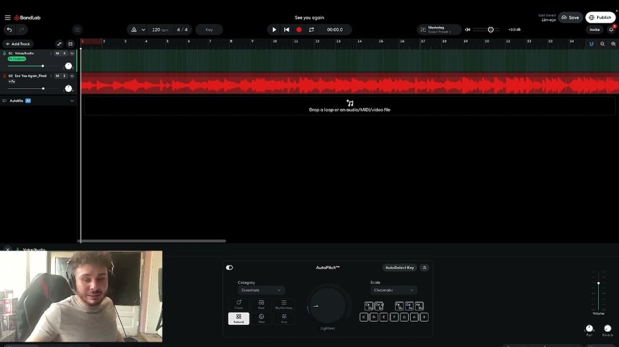Open the Category Essentials dropdown
The width and height of the screenshot is (619, 347).
pyautogui.click(x=261, y=290)
